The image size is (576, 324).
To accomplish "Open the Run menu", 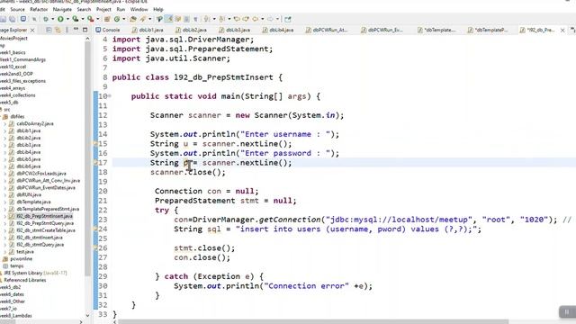I will (x=121, y=9).
